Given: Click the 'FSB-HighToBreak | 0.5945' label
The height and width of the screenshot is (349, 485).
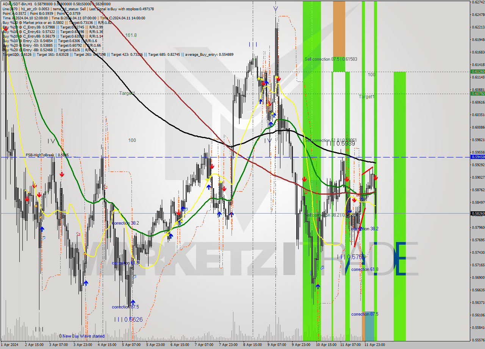Looking at the screenshot, I should coord(47,155).
